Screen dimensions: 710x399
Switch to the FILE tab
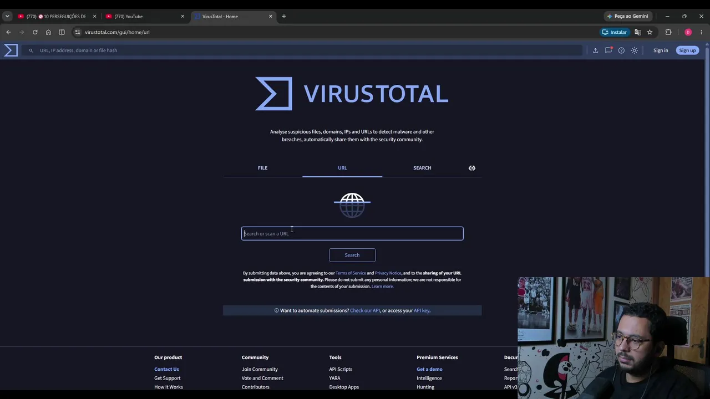click(x=262, y=168)
